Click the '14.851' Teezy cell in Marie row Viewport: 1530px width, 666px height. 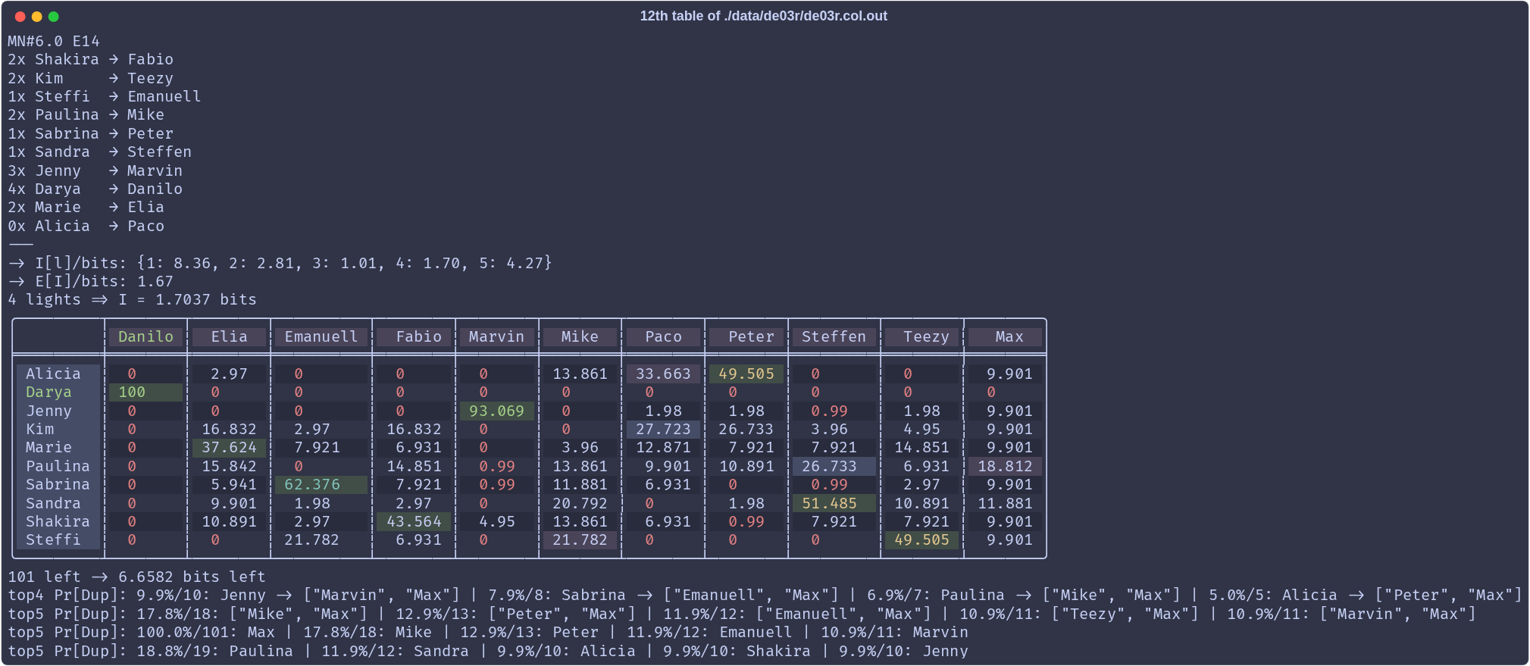[x=922, y=448]
